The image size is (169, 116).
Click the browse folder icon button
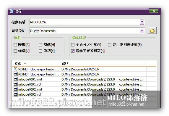(x=152, y=31)
